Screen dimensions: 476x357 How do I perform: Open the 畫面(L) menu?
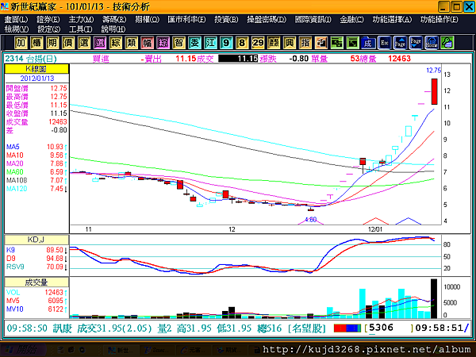(x=16, y=19)
